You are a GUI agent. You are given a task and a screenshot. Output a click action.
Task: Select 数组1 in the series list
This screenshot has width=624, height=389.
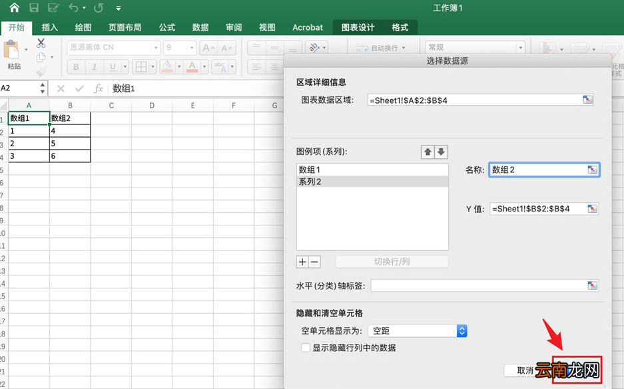(372, 170)
